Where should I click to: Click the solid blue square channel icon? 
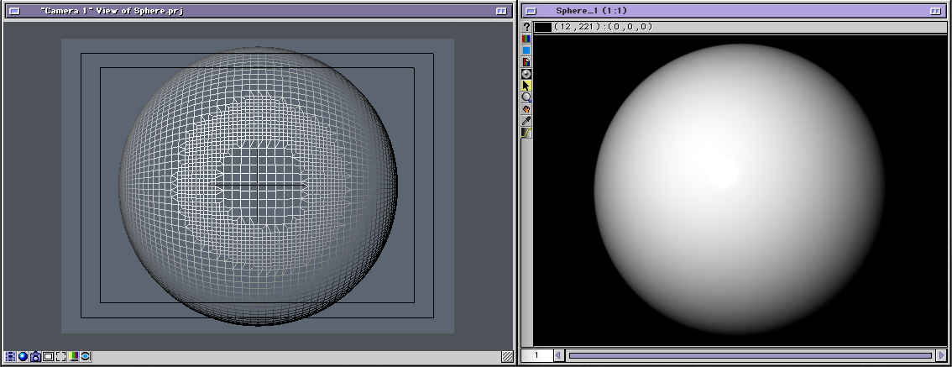pyautogui.click(x=526, y=50)
